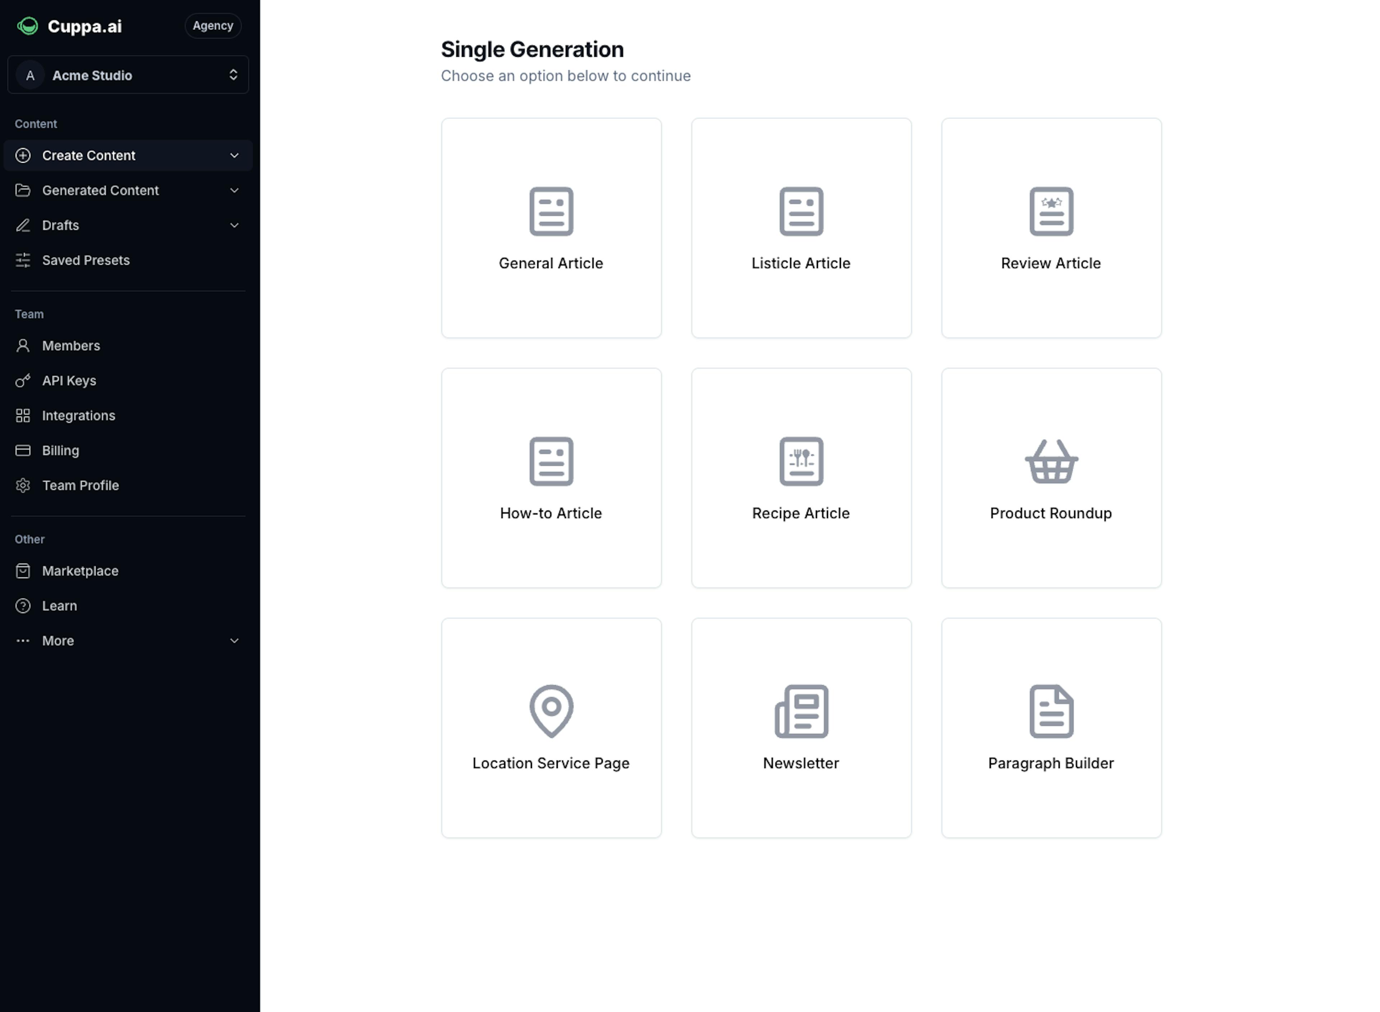Click the Content section header

click(x=36, y=124)
